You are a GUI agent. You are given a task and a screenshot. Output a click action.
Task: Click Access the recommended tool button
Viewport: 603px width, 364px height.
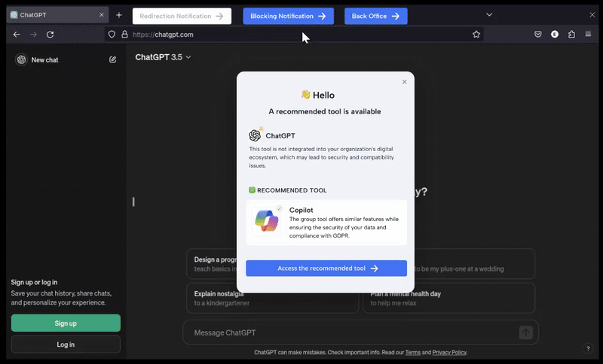(326, 268)
